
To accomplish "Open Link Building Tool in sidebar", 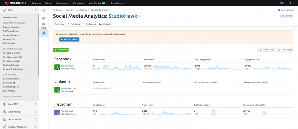I will click(11, 87).
